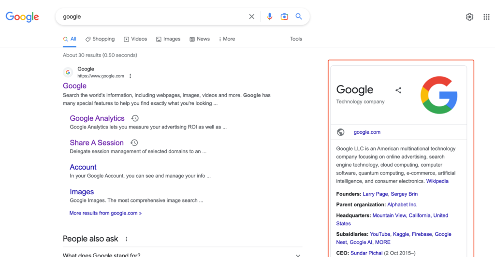495x257 pixels.
Task: Click the history icon beside Google Analytics
Action: tap(135, 118)
